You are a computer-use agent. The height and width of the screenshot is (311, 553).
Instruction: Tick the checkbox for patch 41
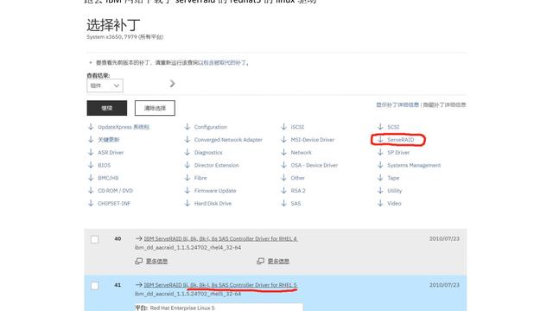tap(94, 286)
